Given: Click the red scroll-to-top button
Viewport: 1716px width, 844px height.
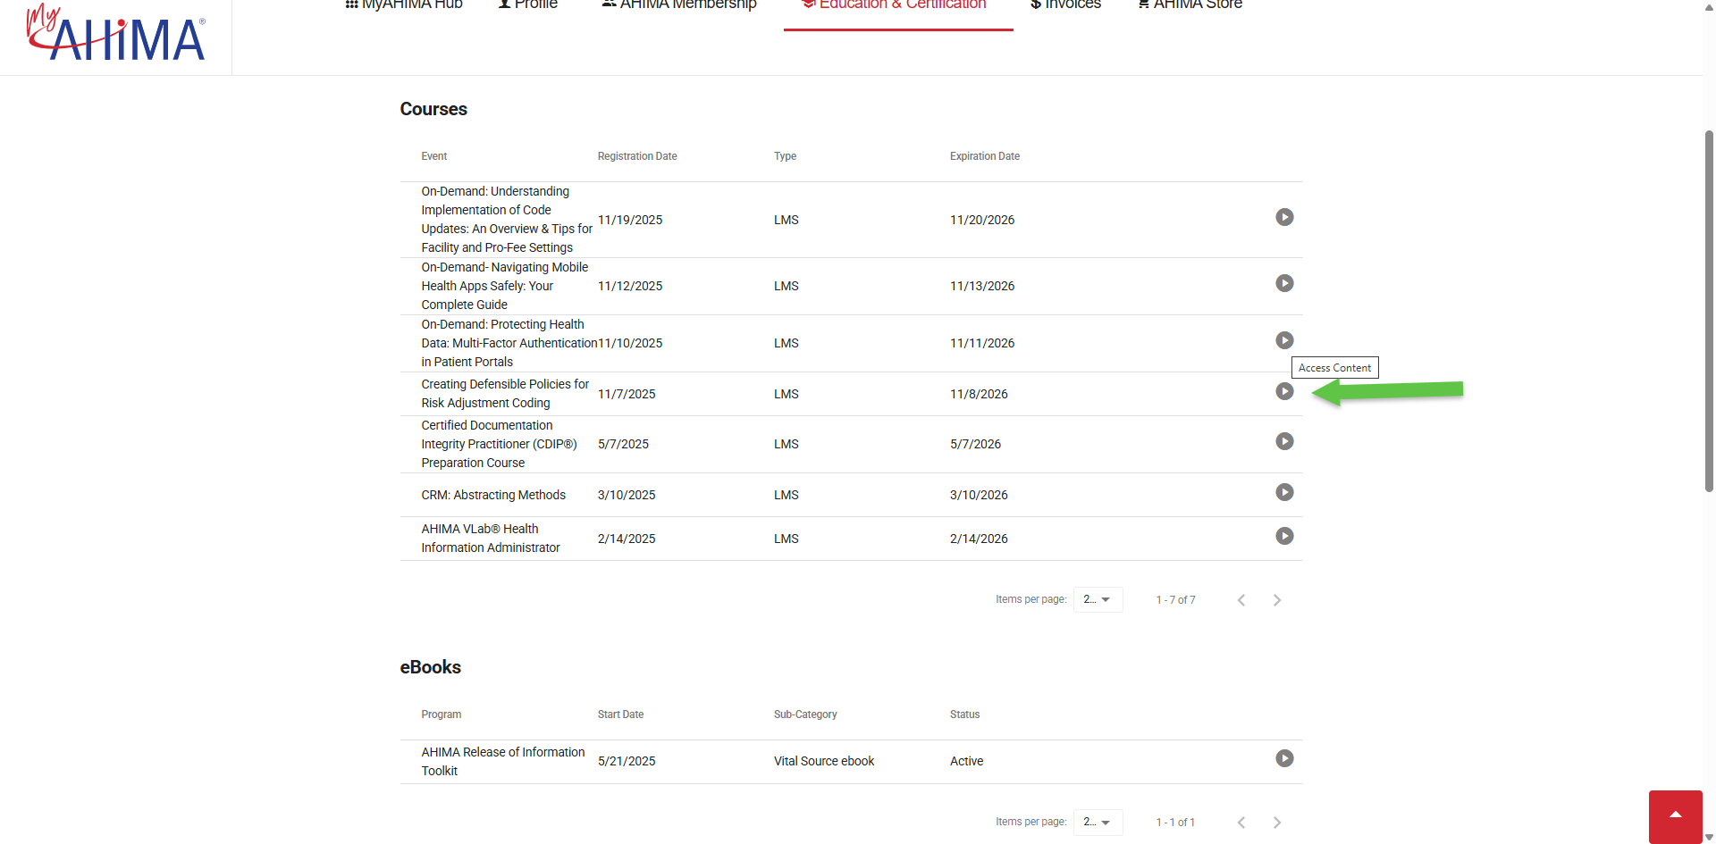Looking at the screenshot, I should (x=1675, y=815).
